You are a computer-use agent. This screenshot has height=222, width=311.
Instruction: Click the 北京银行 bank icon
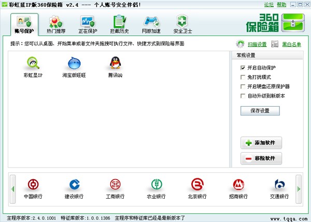pos(197,185)
